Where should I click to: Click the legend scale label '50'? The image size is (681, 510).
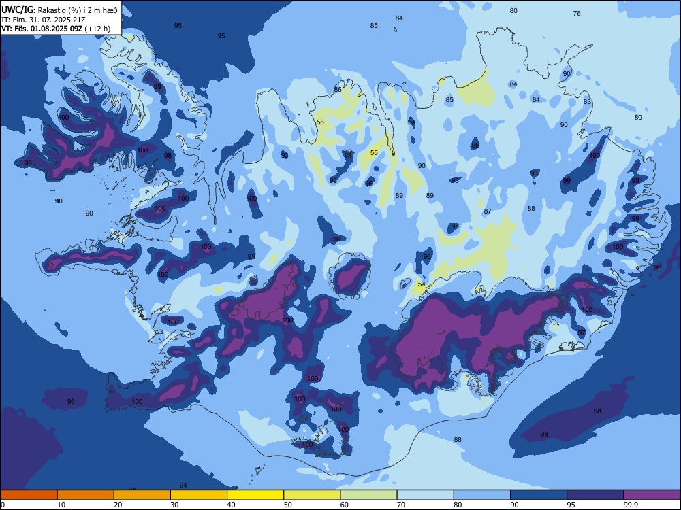click(287, 505)
